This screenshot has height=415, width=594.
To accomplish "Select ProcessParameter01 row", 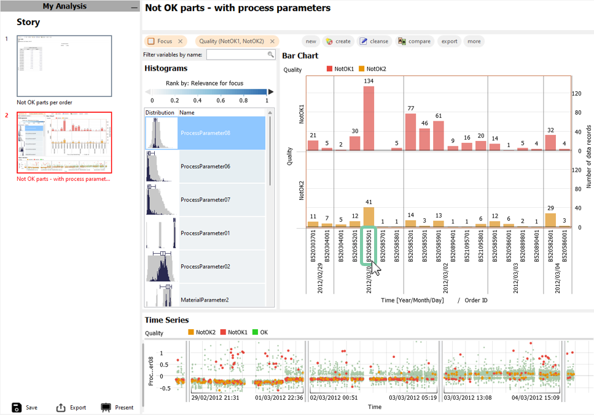I will (x=205, y=233).
